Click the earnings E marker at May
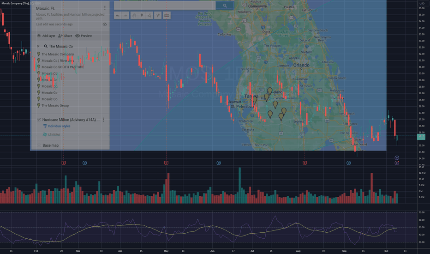Image resolution: width=430 pixels, height=254 pixels. coord(166,163)
